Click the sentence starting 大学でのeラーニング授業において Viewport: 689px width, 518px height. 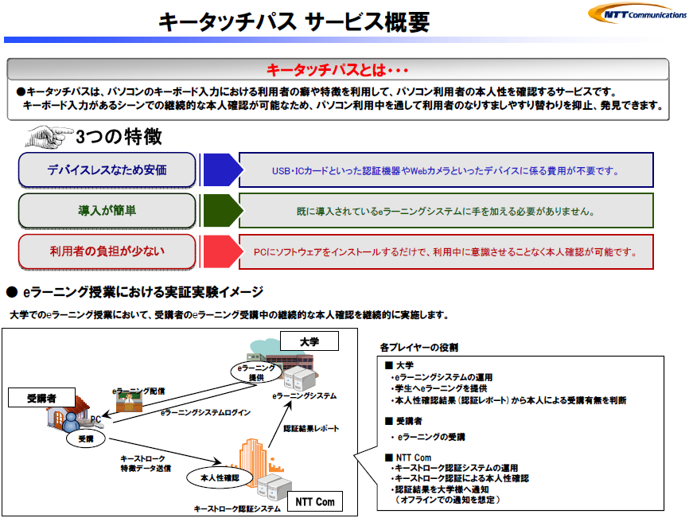click(x=229, y=315)
